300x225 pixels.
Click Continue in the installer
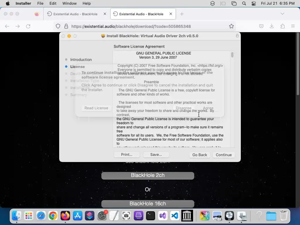[224, 155]
